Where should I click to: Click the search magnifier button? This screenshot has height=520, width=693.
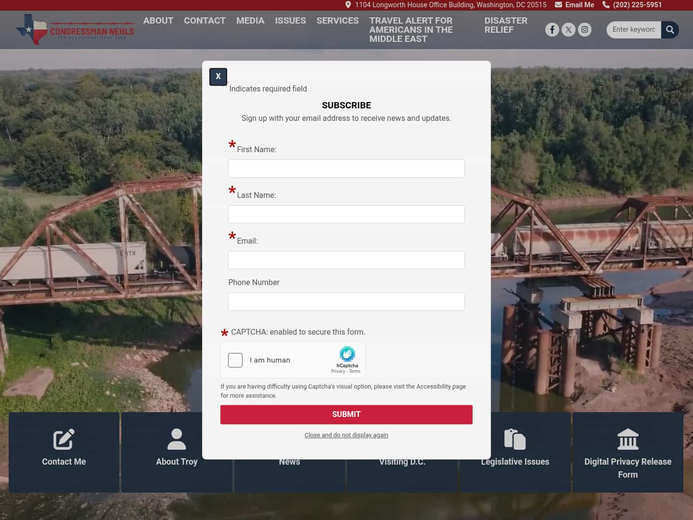[x=670, y=30]
